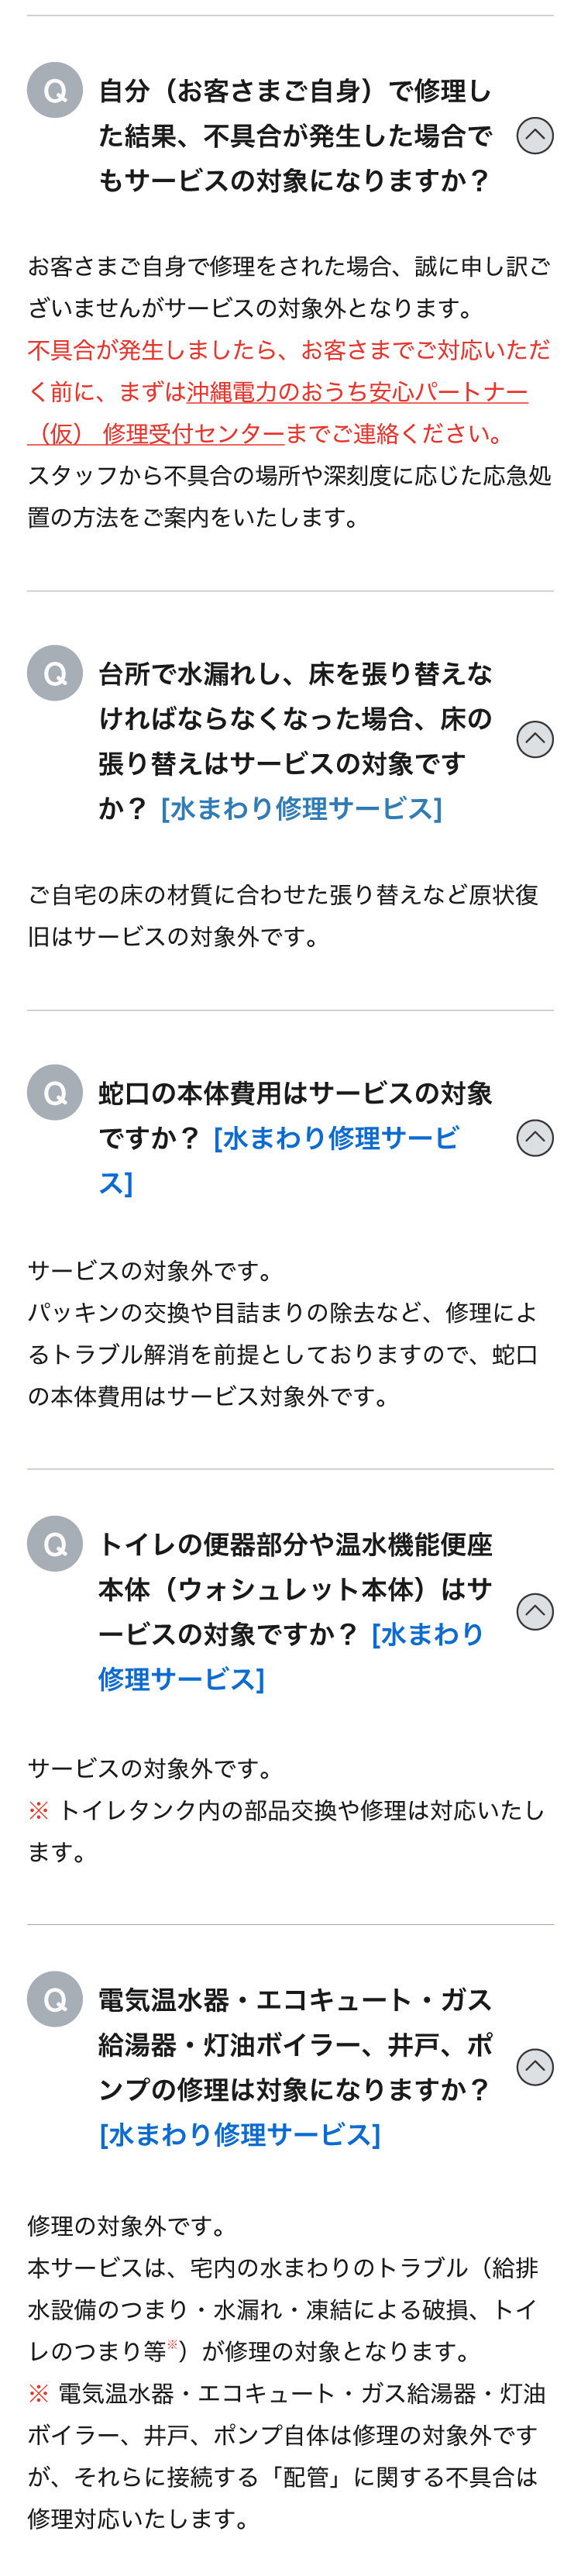This screenshot has width=581, height=2576.
Task: Click the question title about repairing it yourself
Action: pyautogui.click(x=295, y=135)
